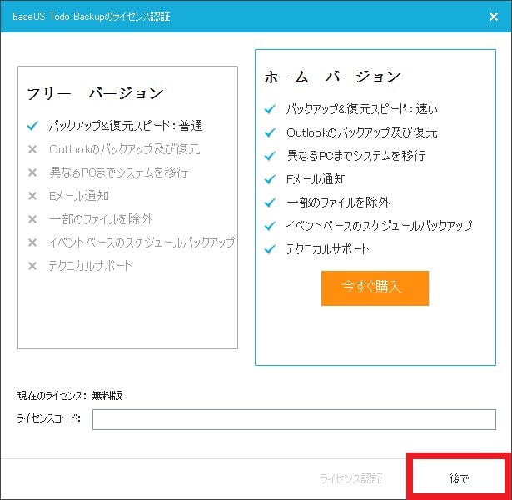The height and width of the screenshot is (500, 512).
Task: Click the Home text テクニカルサポート
Action: [x=327, y=249]
